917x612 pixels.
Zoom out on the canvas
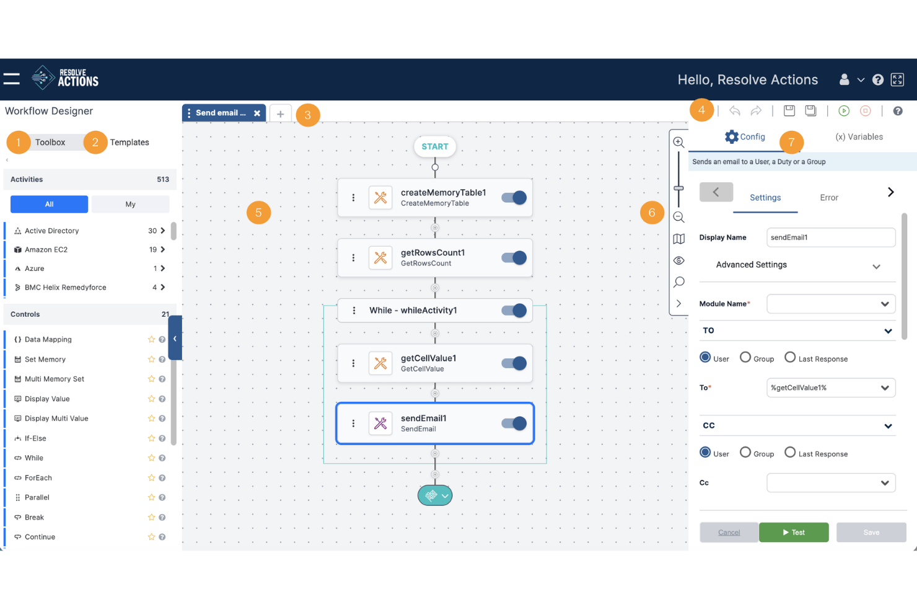pos(678,217)
